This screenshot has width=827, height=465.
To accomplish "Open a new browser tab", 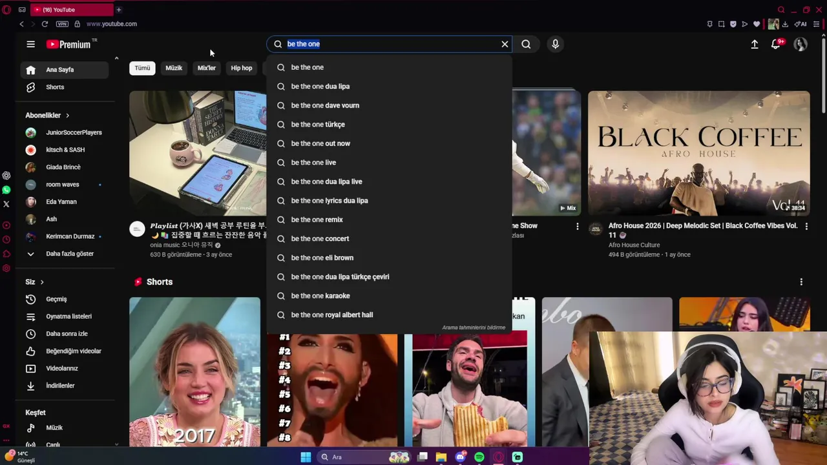I will point(119,10).
